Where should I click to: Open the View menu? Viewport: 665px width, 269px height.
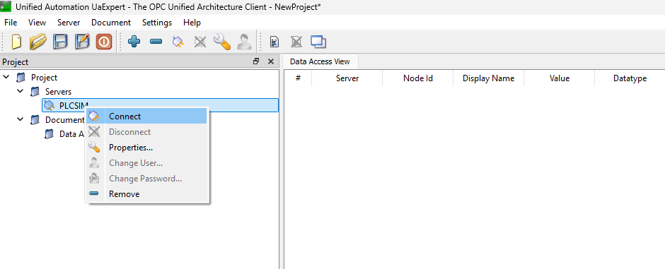tap(37, 23)
